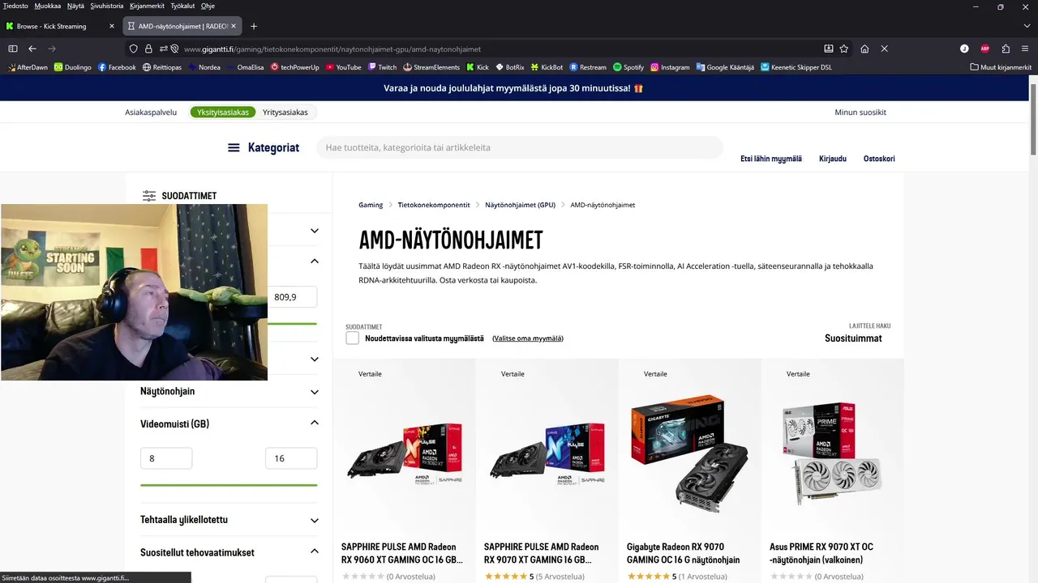Viewport: 1038px width, 583px height.
Task: Open the Nordea bookmark
Action: click(x=204, y=67)
